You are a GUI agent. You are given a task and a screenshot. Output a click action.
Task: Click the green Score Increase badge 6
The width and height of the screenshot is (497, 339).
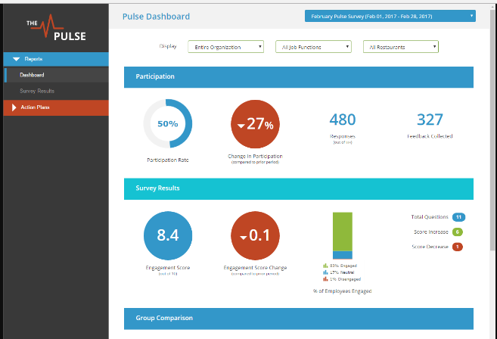click(x=458, y=232)
